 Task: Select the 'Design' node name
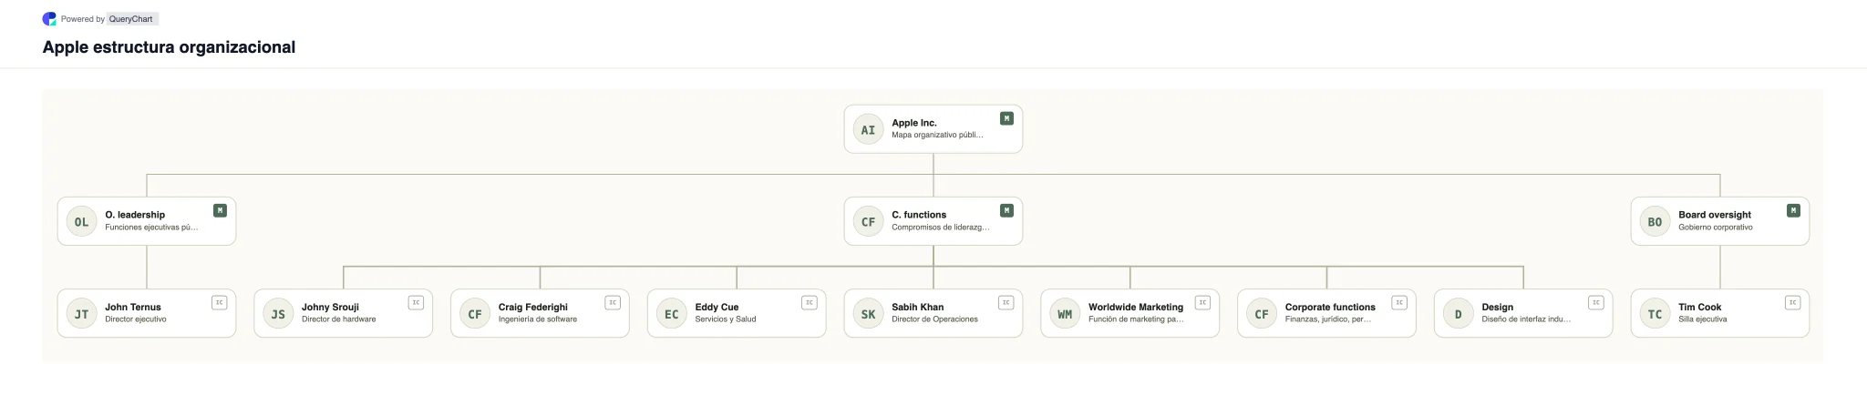(1497, 307)
